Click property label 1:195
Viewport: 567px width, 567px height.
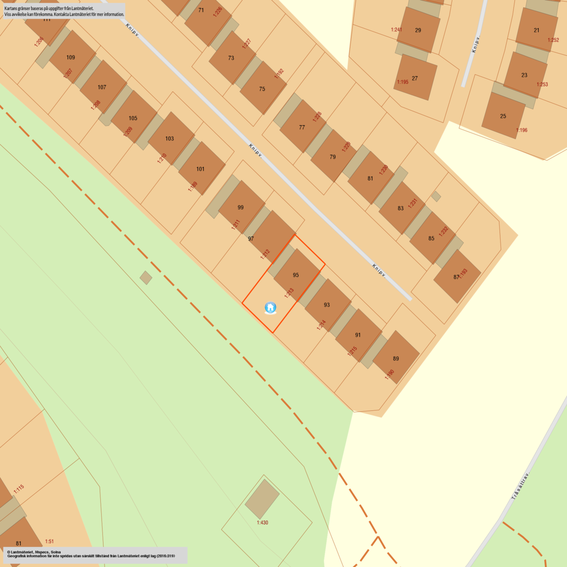(403, 82)
